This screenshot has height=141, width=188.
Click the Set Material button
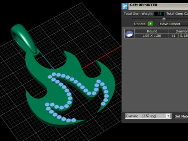tap(181, 116)
